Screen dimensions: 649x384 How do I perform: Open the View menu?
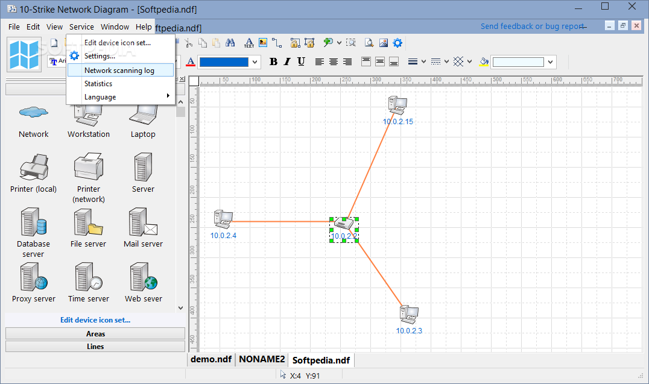[x=54, y=27]
